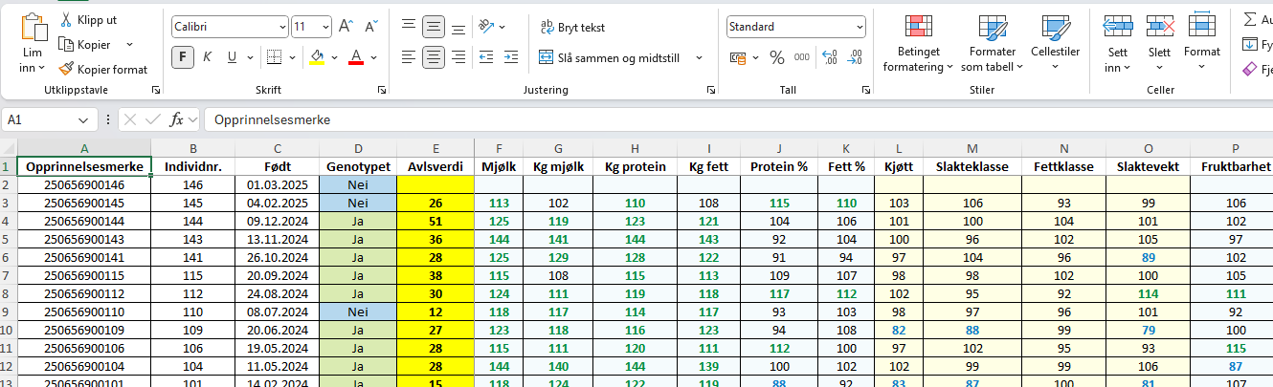Click formula bar containing Opprinnelsesmerke
This screenshot has height=387, width=1273.
(738, 119)
